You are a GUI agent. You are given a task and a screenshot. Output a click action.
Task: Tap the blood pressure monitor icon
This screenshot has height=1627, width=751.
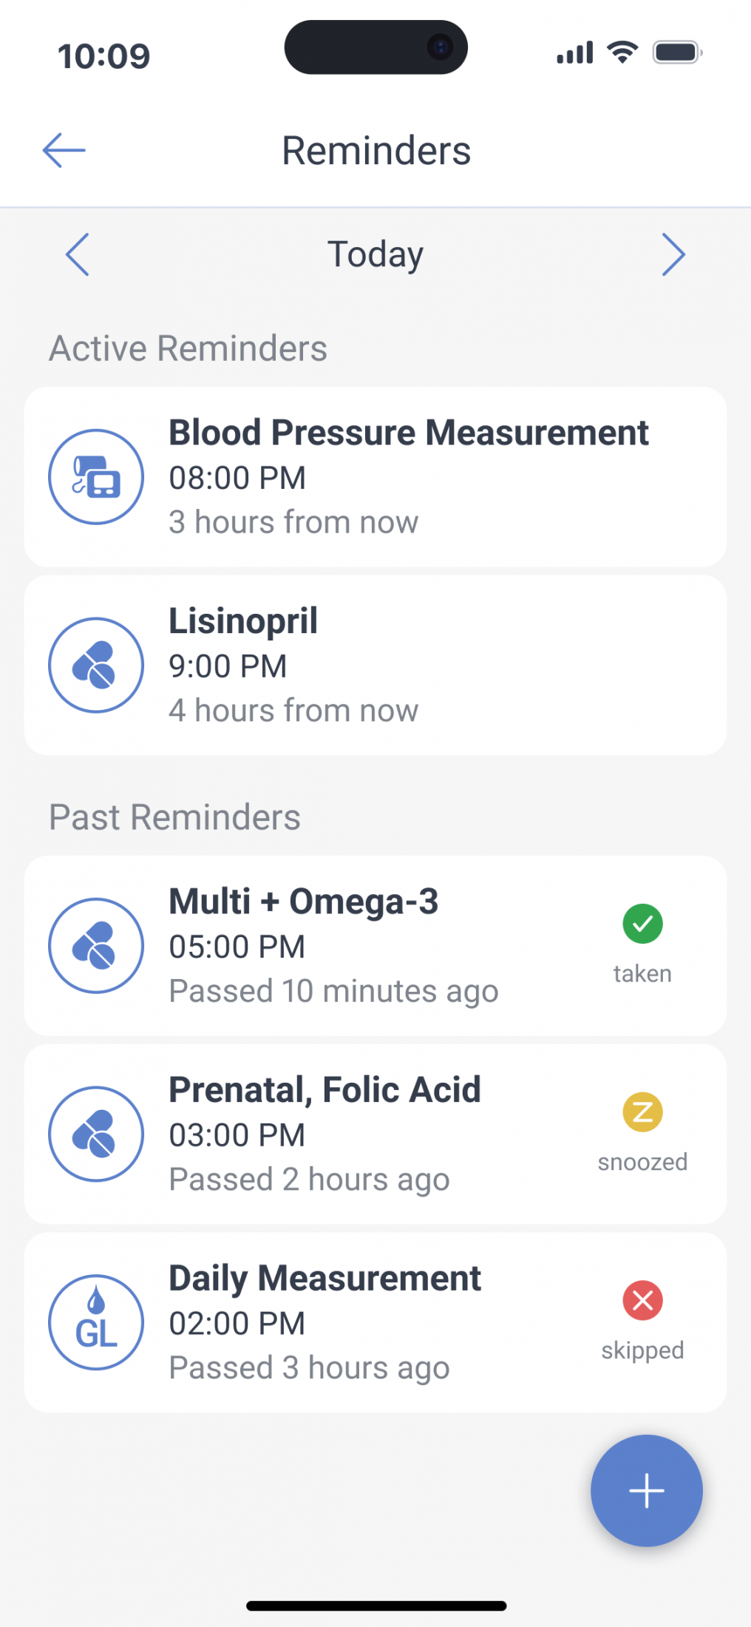[96, 477]
